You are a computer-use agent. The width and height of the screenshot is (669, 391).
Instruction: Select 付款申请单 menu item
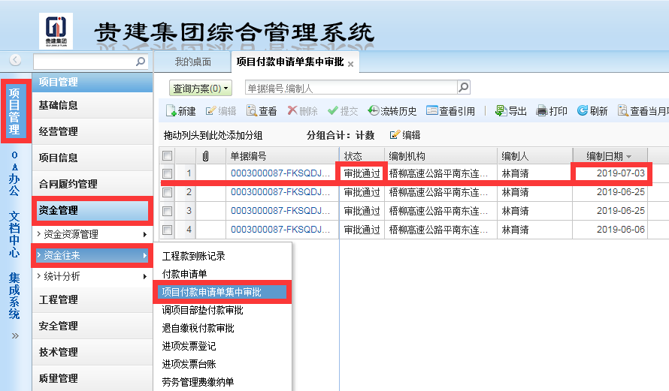click(x=185, y=274)
